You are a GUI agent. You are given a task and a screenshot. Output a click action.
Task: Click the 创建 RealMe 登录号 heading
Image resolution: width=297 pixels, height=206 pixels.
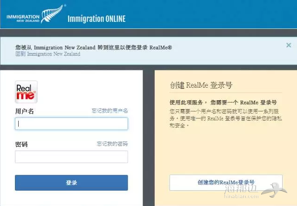[201, 85]
